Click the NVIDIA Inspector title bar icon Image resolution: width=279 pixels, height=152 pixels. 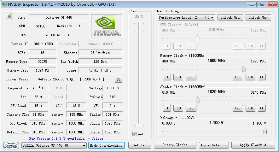coord(4,4)
